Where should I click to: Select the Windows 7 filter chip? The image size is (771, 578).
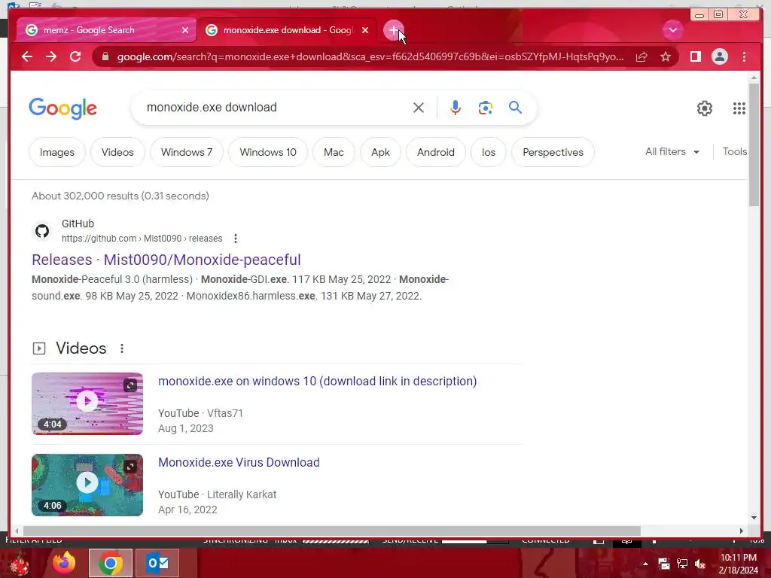[187, 152]
